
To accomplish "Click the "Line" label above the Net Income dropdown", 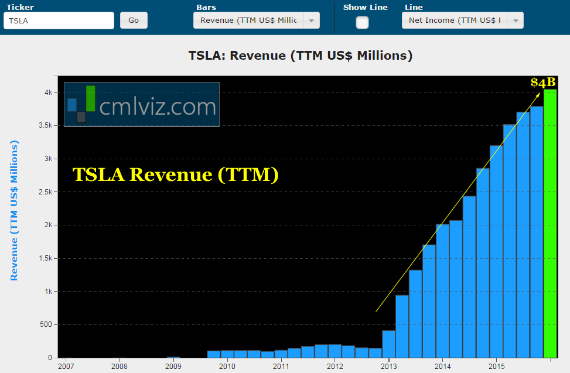I will pos(414,7).
